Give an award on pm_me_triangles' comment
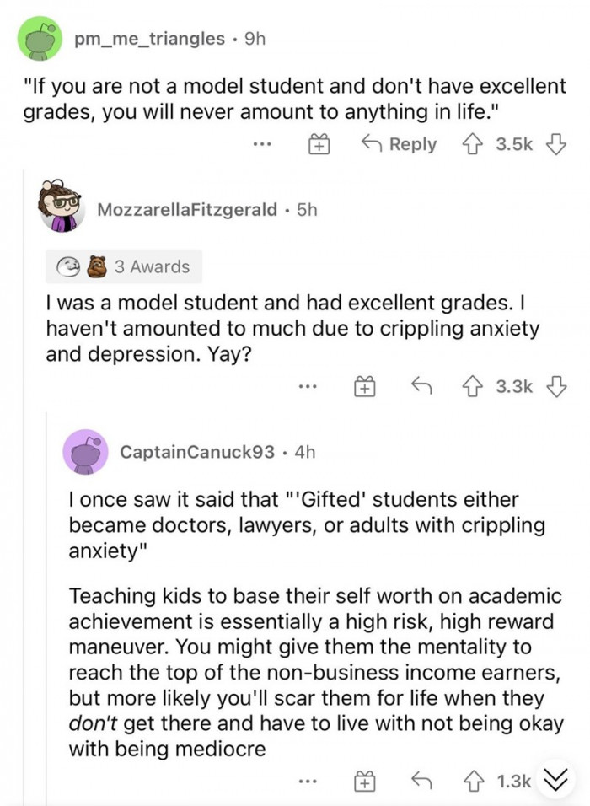 (319, 144)
